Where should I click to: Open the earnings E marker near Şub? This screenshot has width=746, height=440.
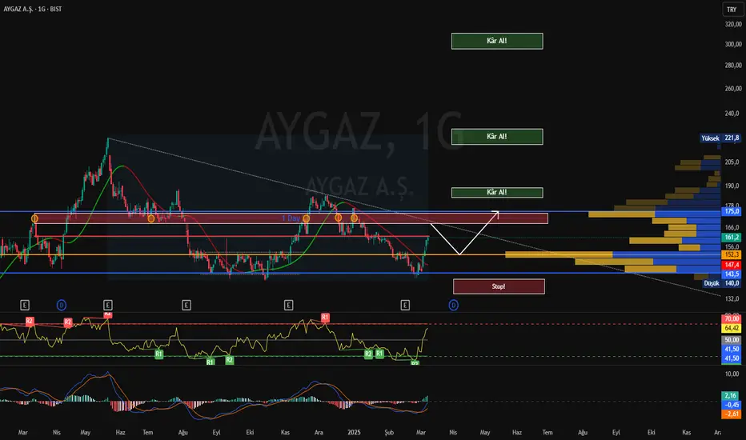coord(405,305)
